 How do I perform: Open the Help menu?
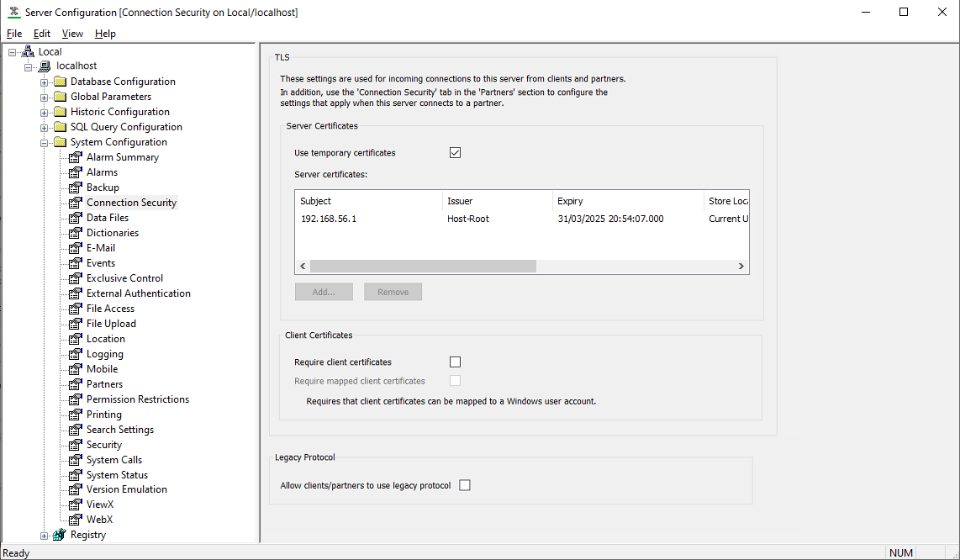coord(105,34)
